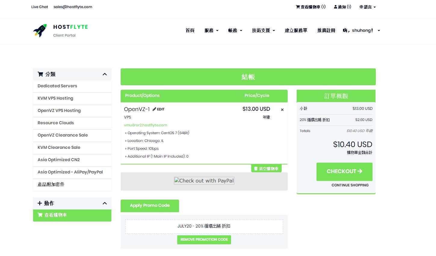The image size is (436, 256).
Task: Open the 語言 language dropdown
Action: [x=368, y=7]
